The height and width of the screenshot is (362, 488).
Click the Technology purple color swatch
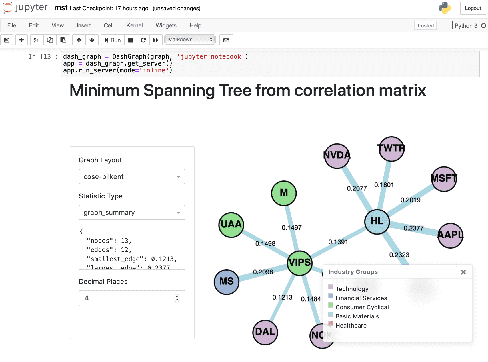(331, 287)
